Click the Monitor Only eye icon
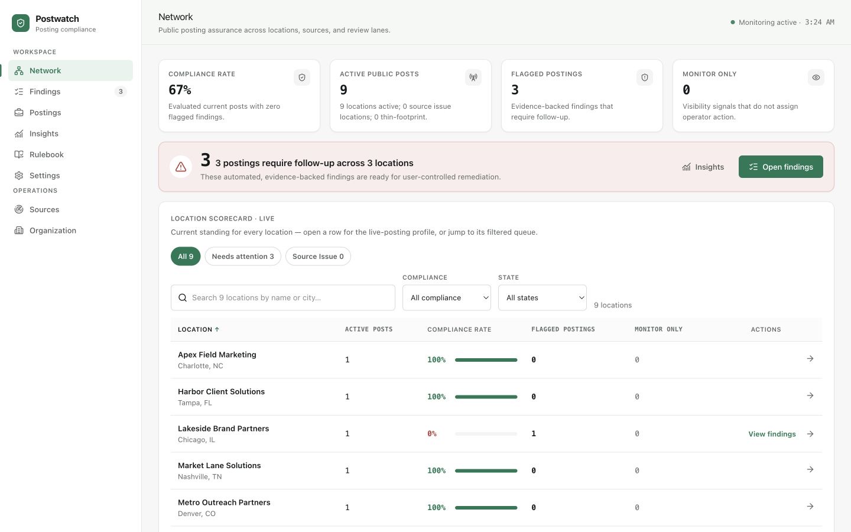The width and height of the screenshot is (851, 532). (816, 77)
